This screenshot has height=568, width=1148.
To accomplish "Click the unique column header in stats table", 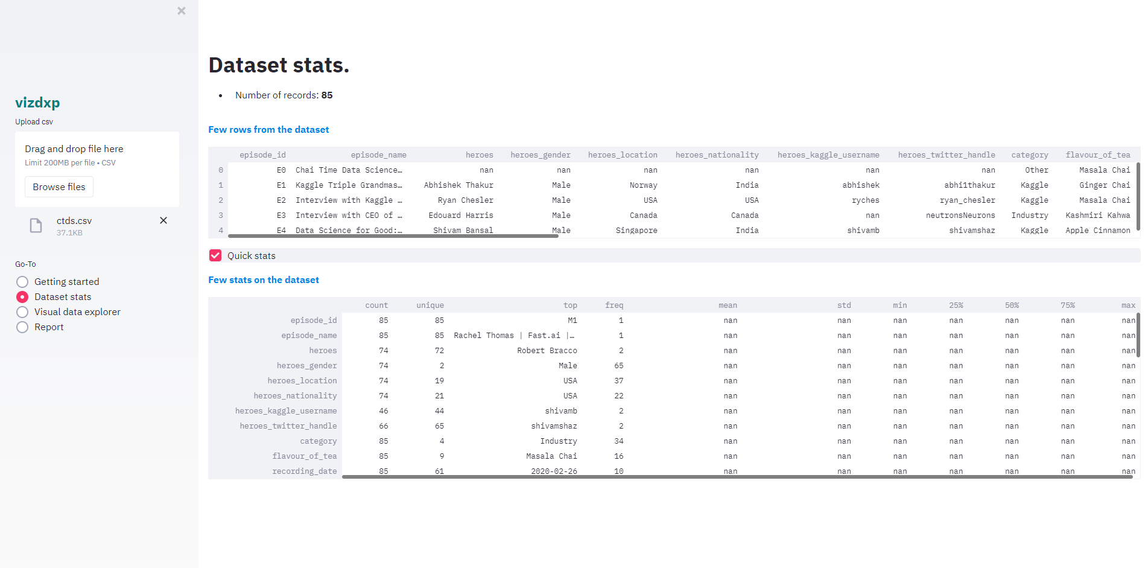I will [x=430, y=305].
